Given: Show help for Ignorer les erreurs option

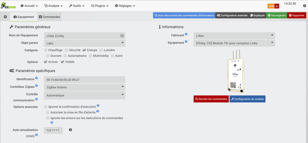Looking at the screenshot, I should point(52,122).
